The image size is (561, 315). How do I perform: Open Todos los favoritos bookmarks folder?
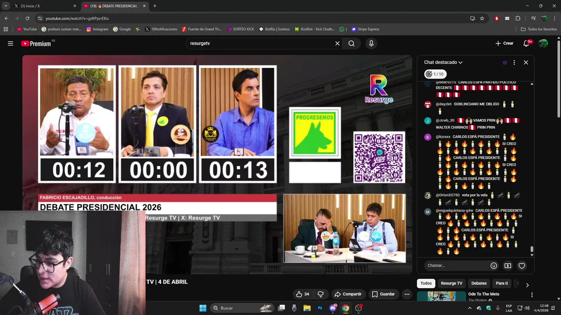click(539, 29)
